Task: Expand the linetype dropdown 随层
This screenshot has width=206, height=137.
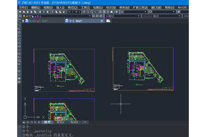Action: point(161,16)
